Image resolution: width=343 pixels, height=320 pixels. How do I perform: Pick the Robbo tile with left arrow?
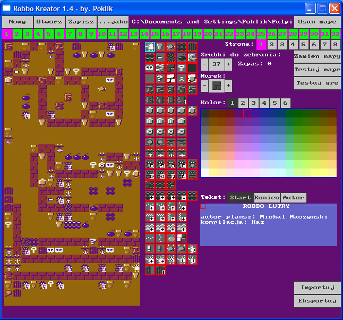pyautogui.click(x=150, y=259)
